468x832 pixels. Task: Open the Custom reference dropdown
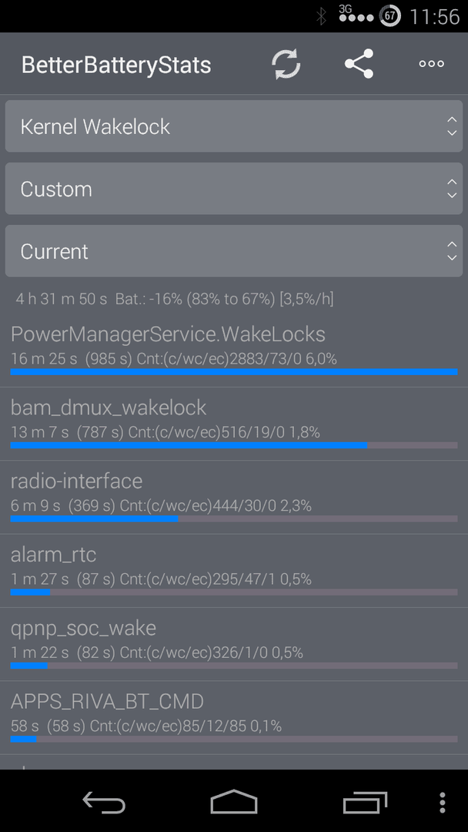[234, 189]
